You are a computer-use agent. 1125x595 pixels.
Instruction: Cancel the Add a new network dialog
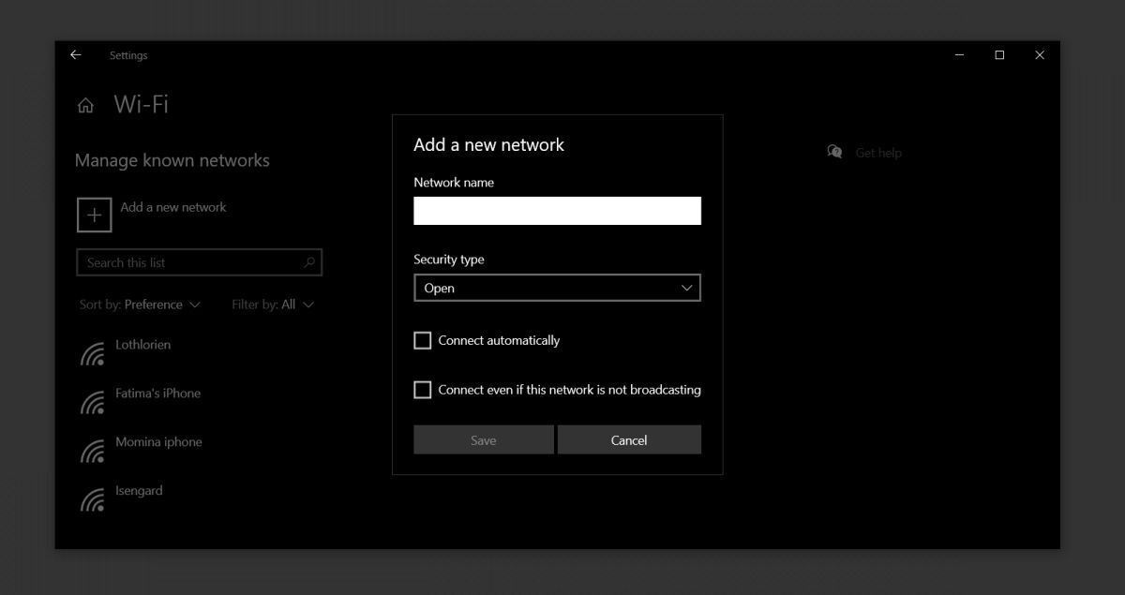(x=629, y=440)
